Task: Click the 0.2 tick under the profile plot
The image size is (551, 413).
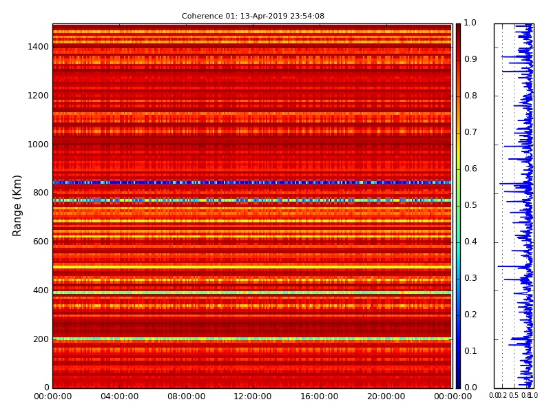Action: [502, 396]
